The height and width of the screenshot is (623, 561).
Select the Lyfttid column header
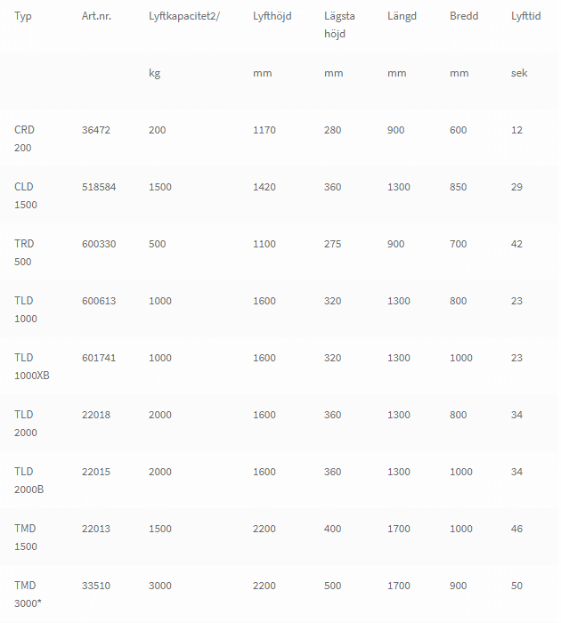(x=526, y=16)
